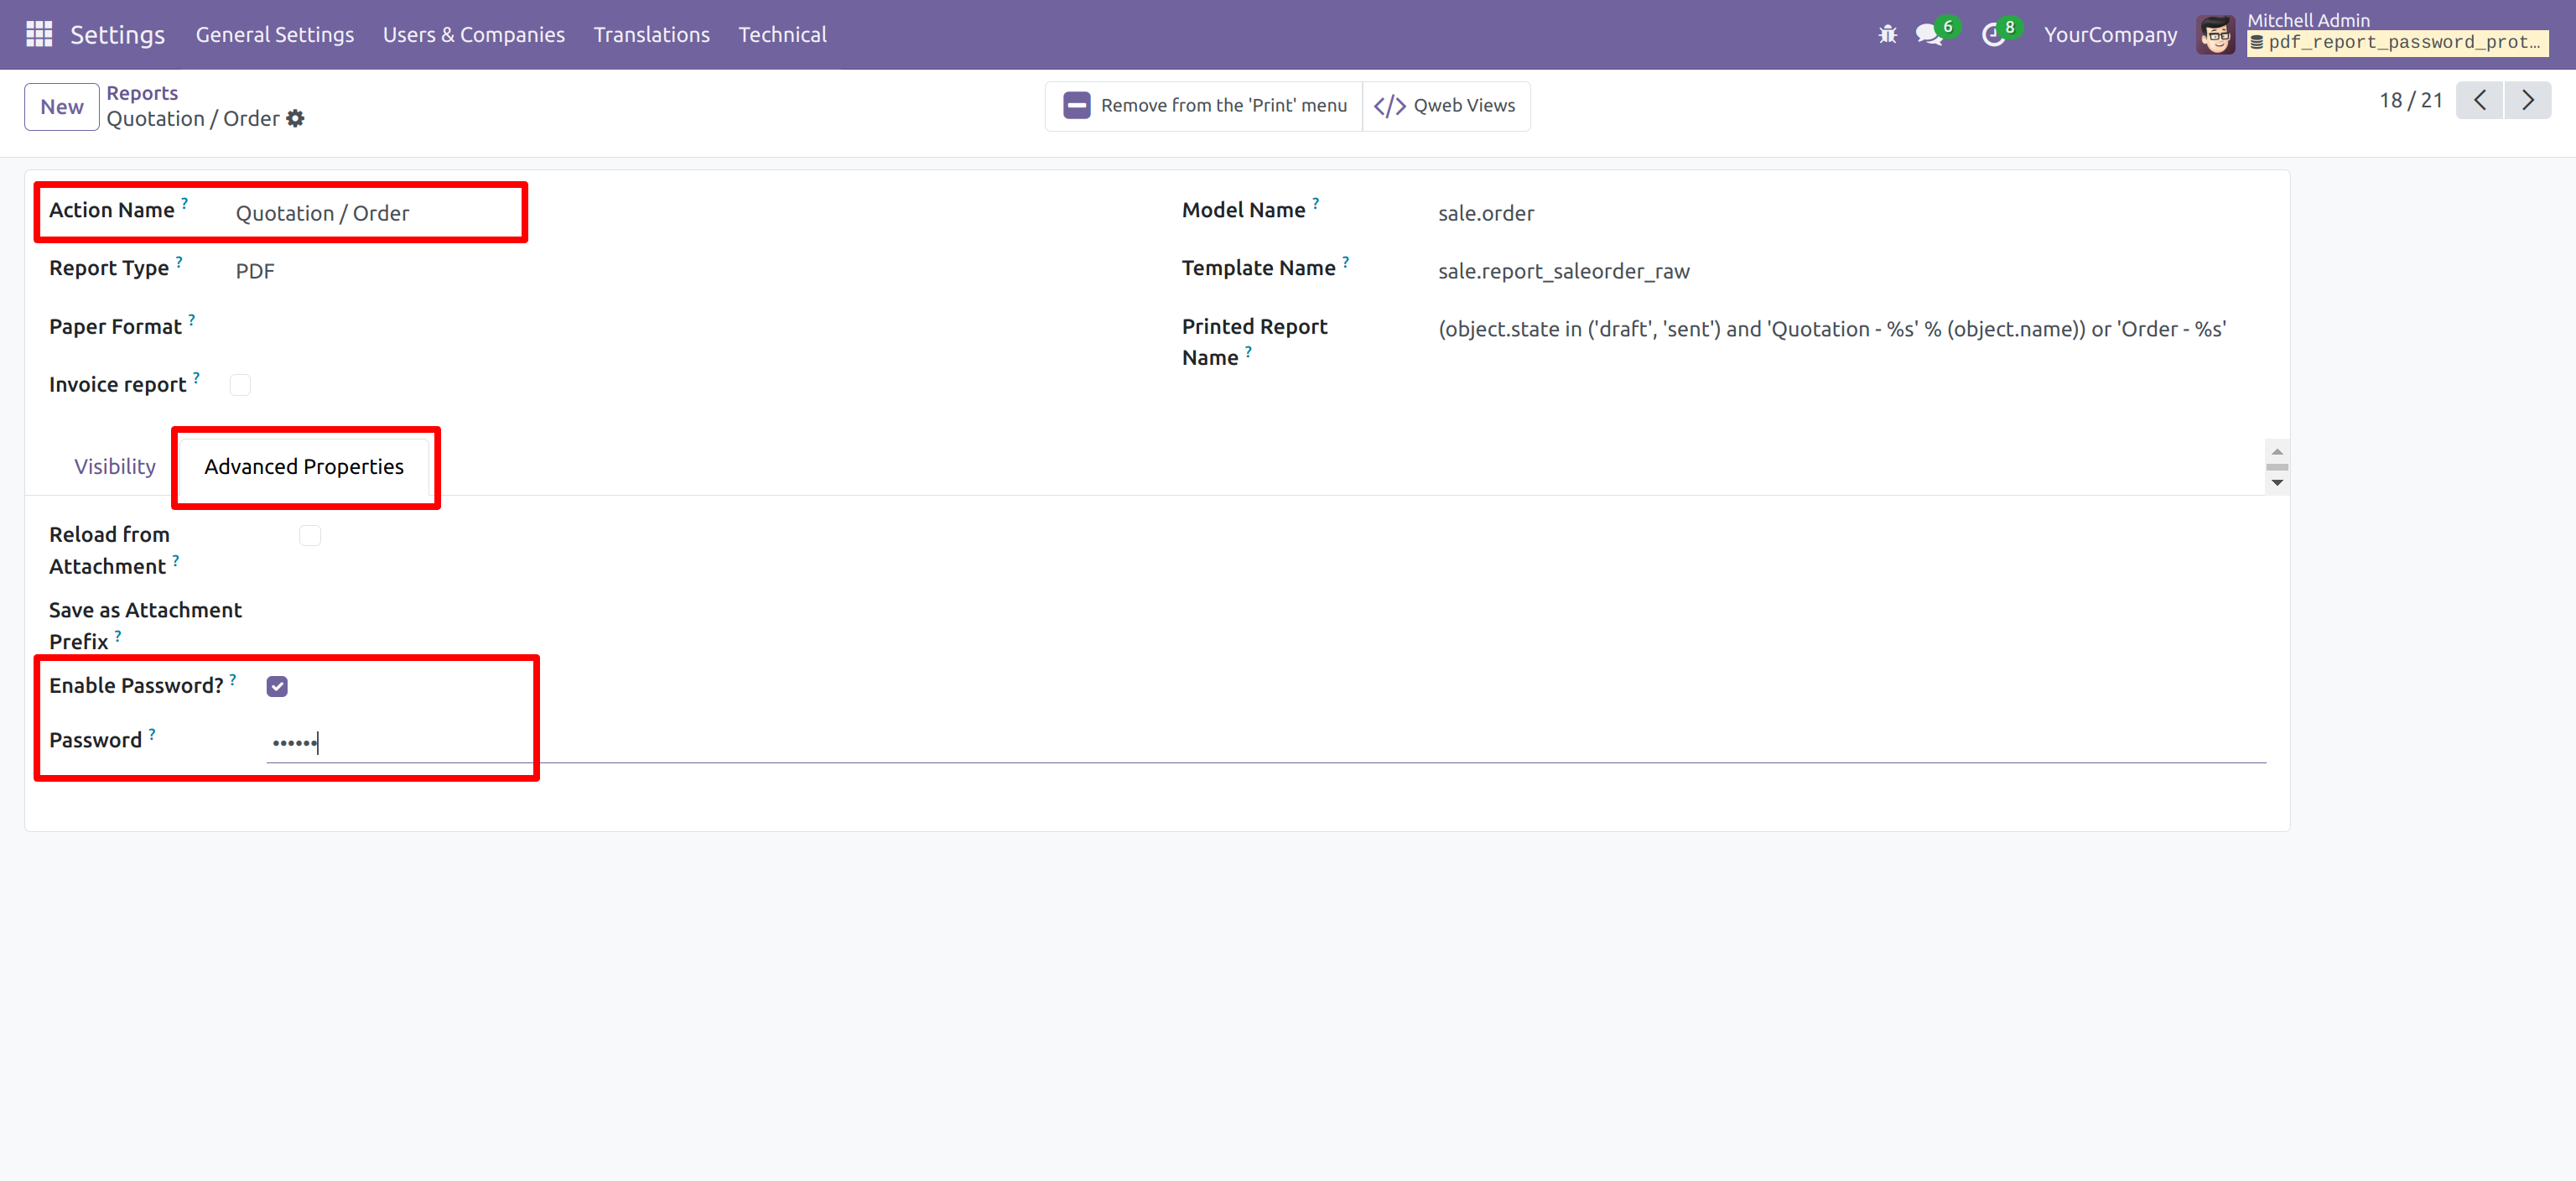Click the Printed Report Name help question mark
This screenshot has height=1181, width=2576.
point(1248,351)
